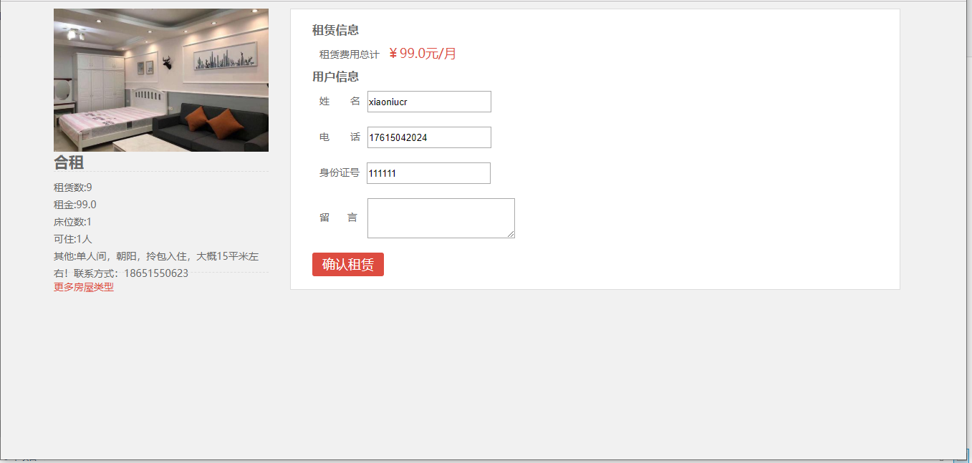
Task: Focus the 电话 input with 17615042024
Action: coord(429,137)
